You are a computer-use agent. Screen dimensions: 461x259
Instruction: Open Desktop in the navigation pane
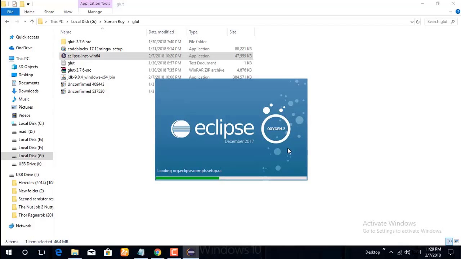26,75
